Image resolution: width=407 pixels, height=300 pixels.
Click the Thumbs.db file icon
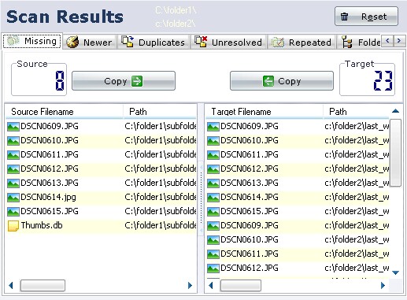(13, 226)
